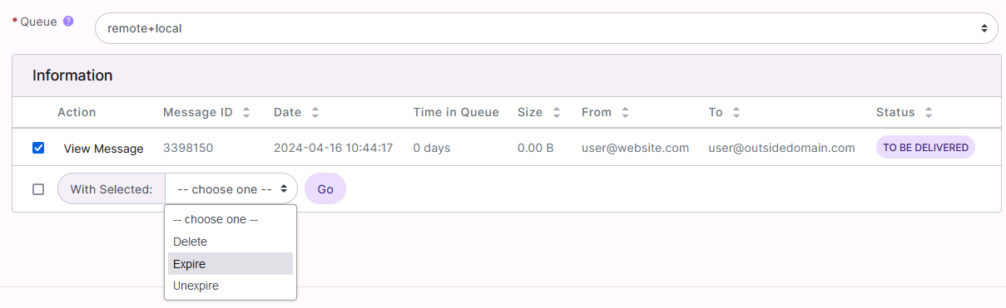The width and height of the screenshot is (1006, 308).
Task: Choose Expire from the action list
Action: pos(230,264)
